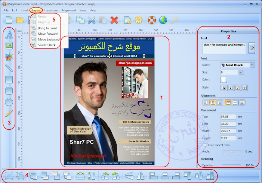Click the Top placement input field
Viewport: 262px width, 183px height.
click(228, 117)
